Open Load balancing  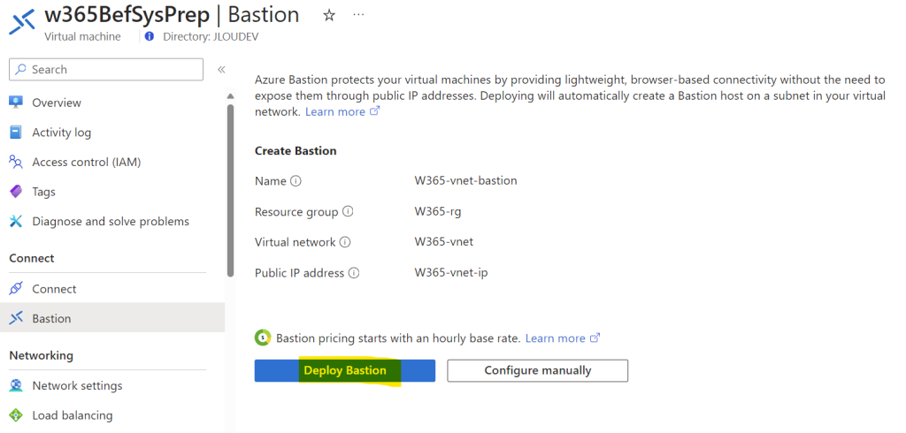73,415
